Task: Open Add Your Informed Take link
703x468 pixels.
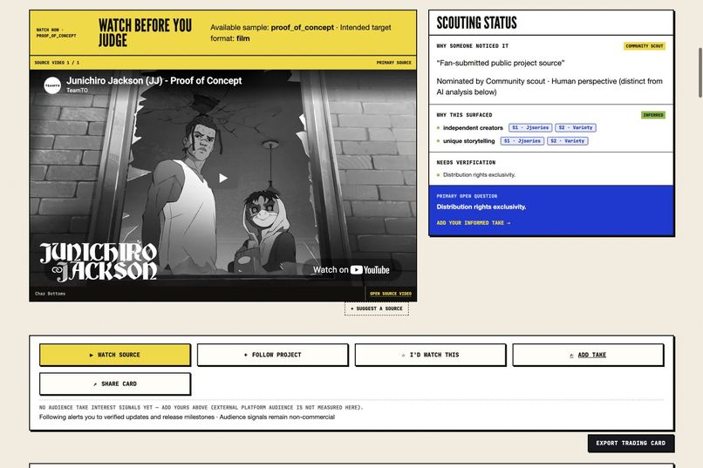Action: pyautogui.click(x=474, y=222)
